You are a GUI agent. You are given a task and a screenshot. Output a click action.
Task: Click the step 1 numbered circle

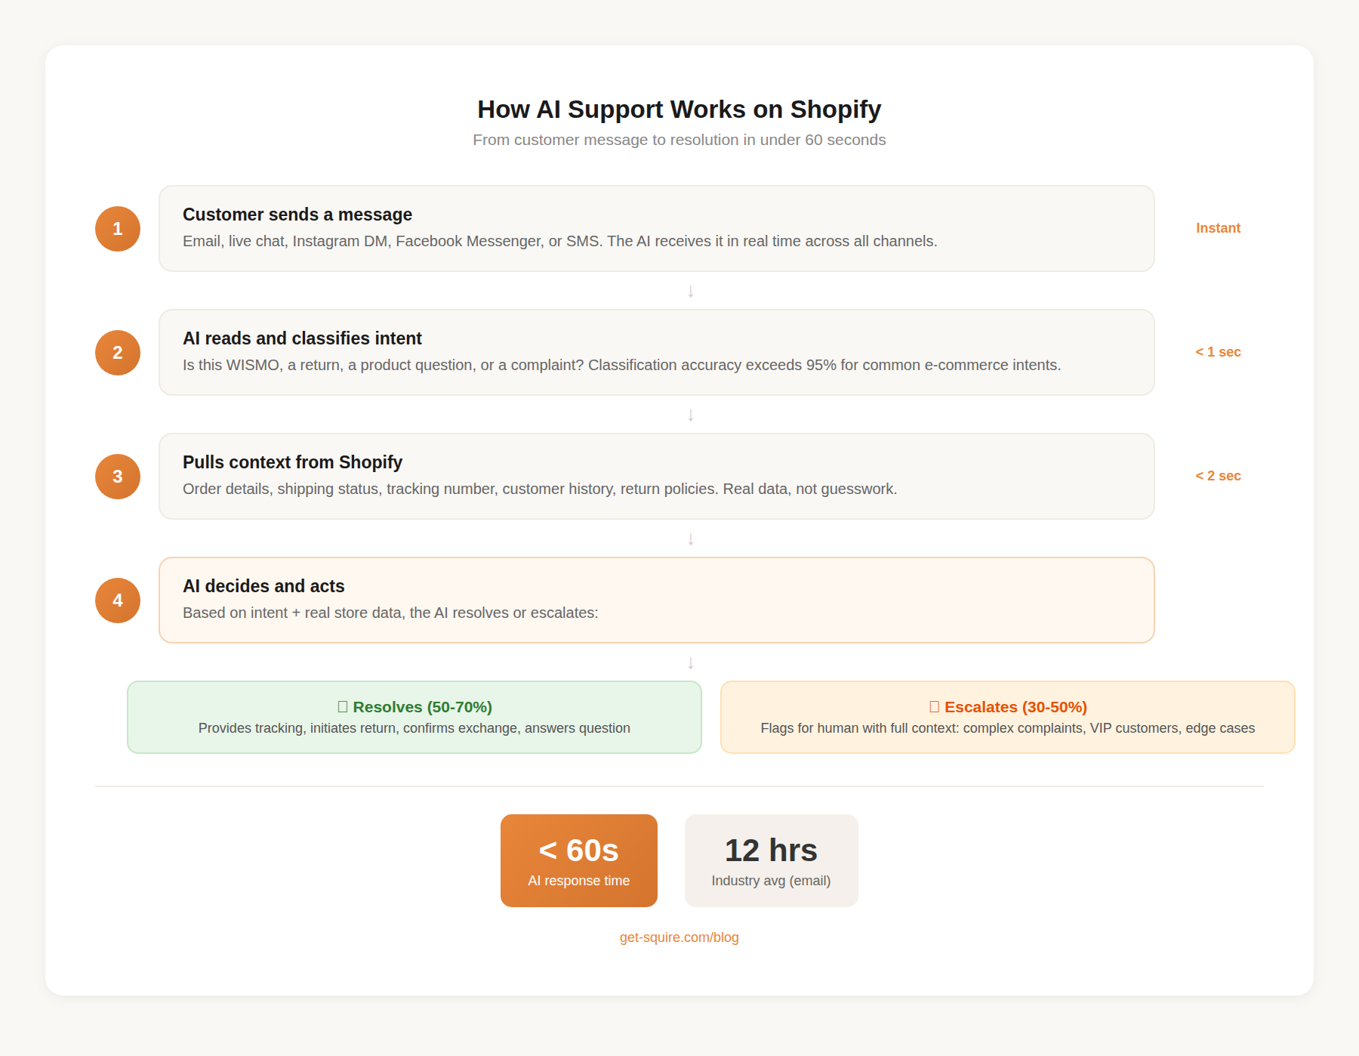117,228
